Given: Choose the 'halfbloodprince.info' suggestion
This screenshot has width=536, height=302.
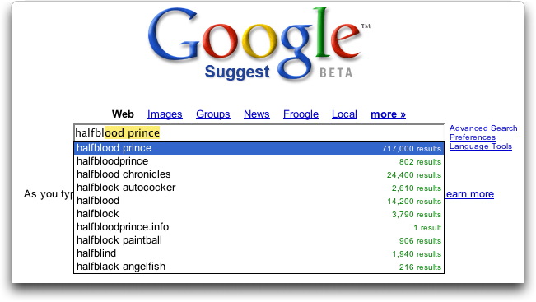Looking at the screenshot, I should click(x=259, y=227).
